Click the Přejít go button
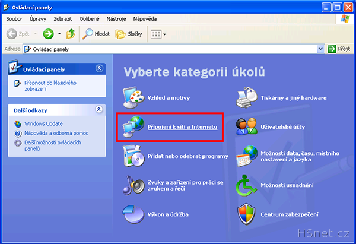The height and width of the screenshot is (244, 356). 339,49
